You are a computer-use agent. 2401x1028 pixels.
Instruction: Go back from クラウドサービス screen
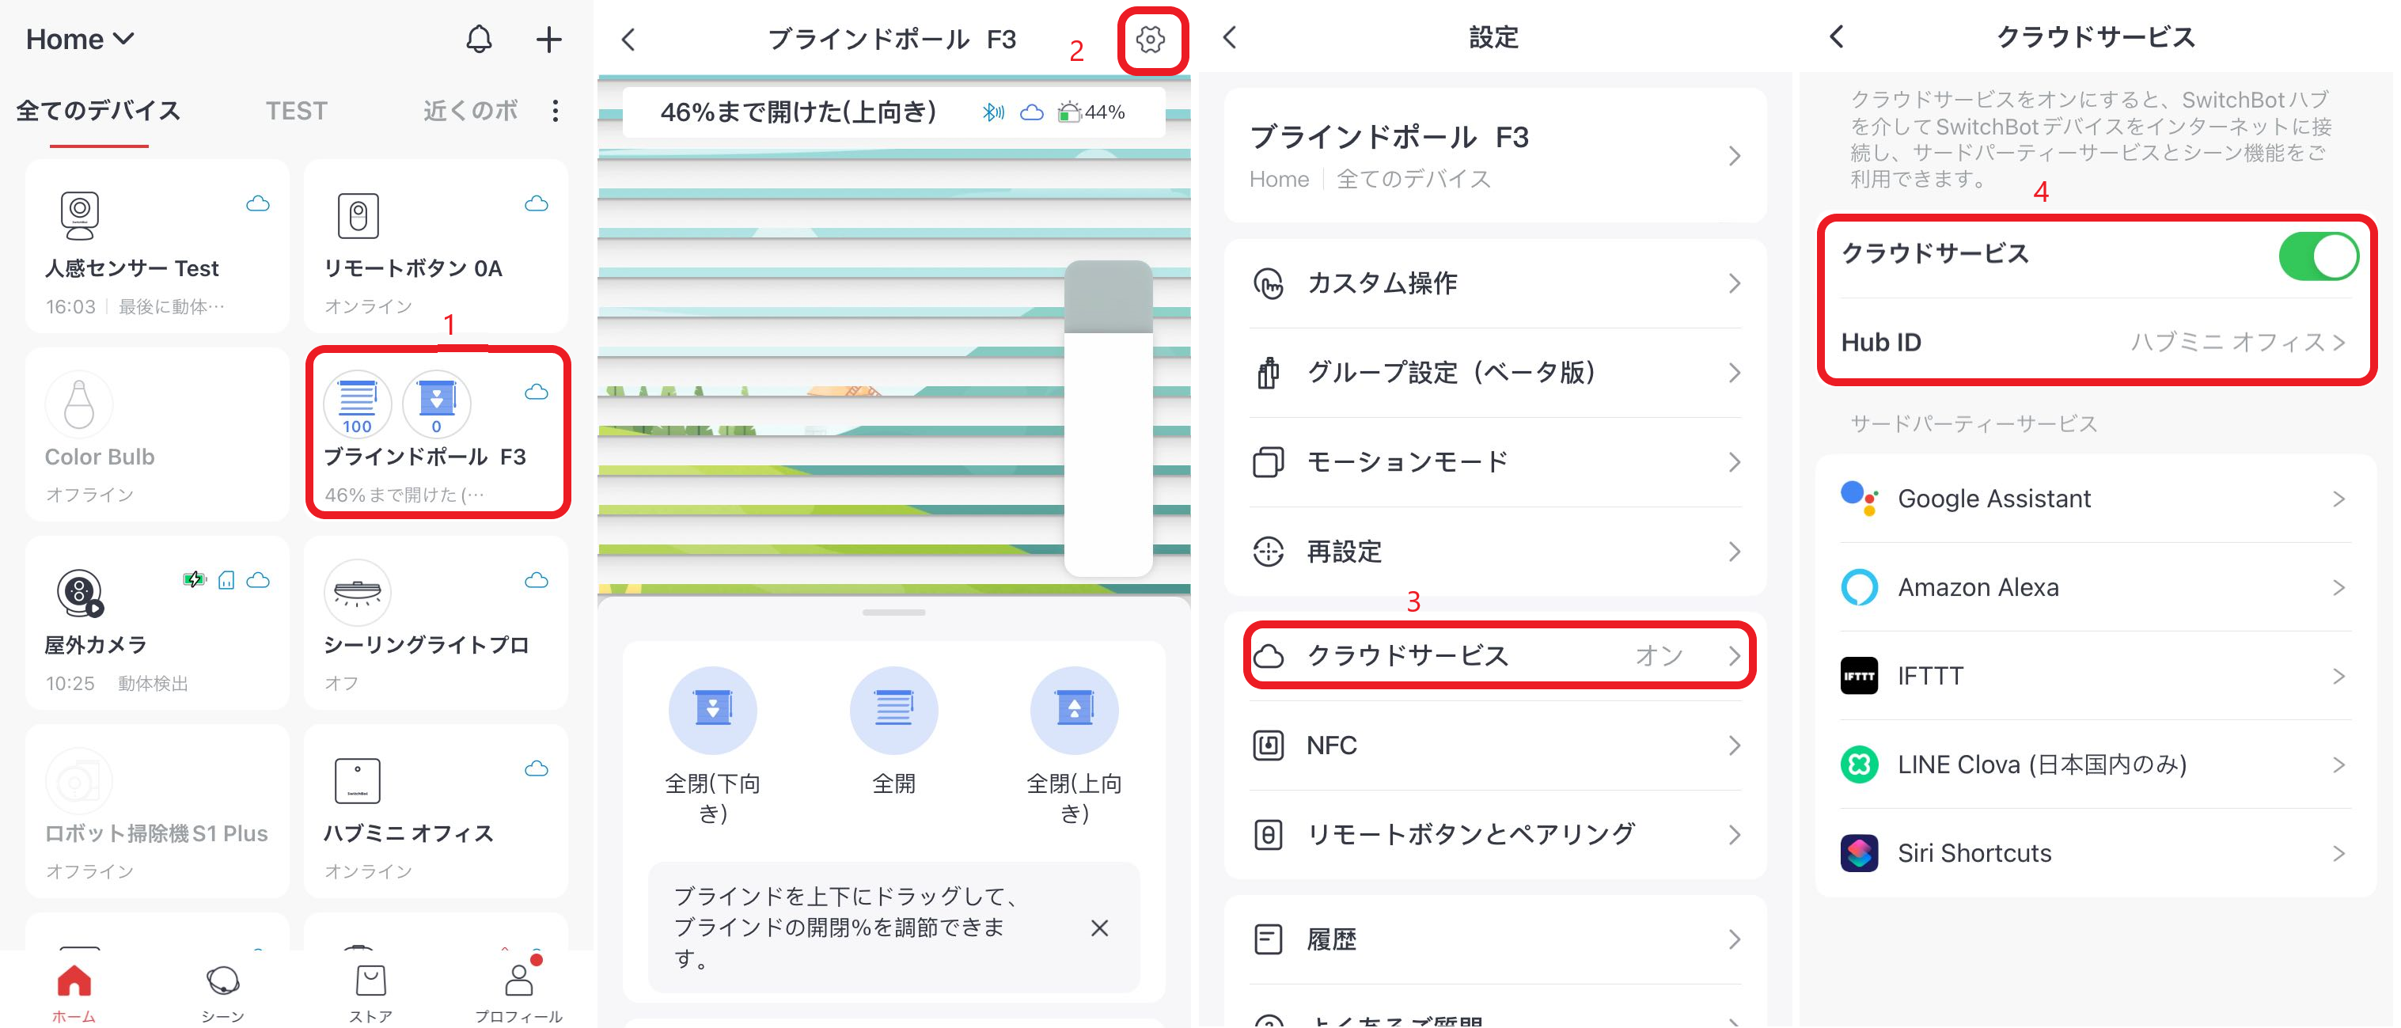pos(1836,37)
